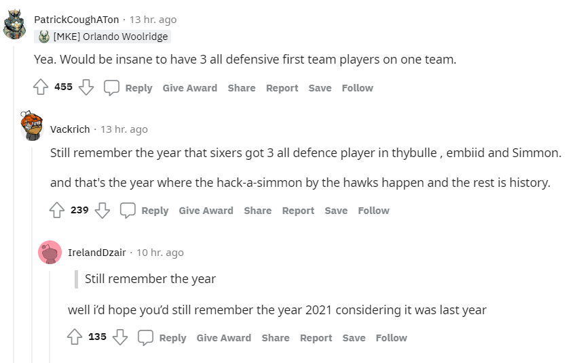Image resolution: width=579 pixels, height=363 pixels.
Task: Upvote PatrickCoughATon's comment
Action: pyautogui.click(x=41, y=87)
